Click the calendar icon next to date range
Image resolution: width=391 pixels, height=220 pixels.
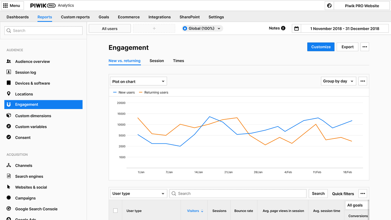(x=296, y=28)
